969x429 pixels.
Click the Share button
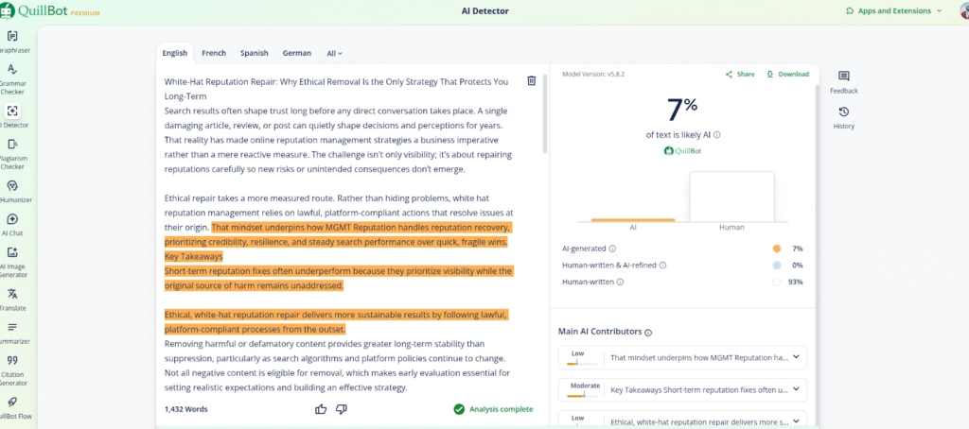coord(740,74)
